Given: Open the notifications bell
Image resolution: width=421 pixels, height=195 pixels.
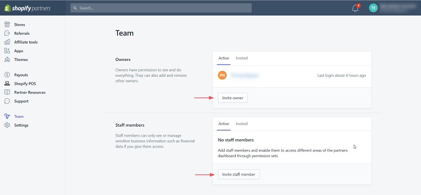Looking at the screenshot, I should pyautogui.click(x=356, y=8).
